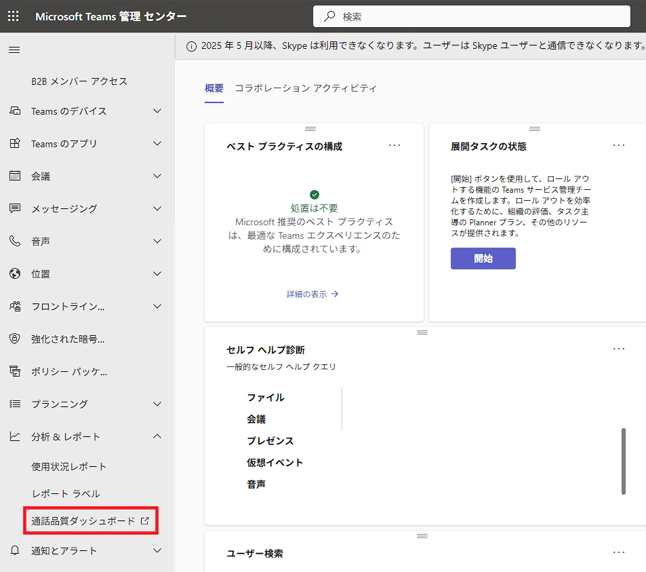Click the プランニング list icon
This screenshot has width=646, height=572.
pyautogui.click(x=15, y=404)
